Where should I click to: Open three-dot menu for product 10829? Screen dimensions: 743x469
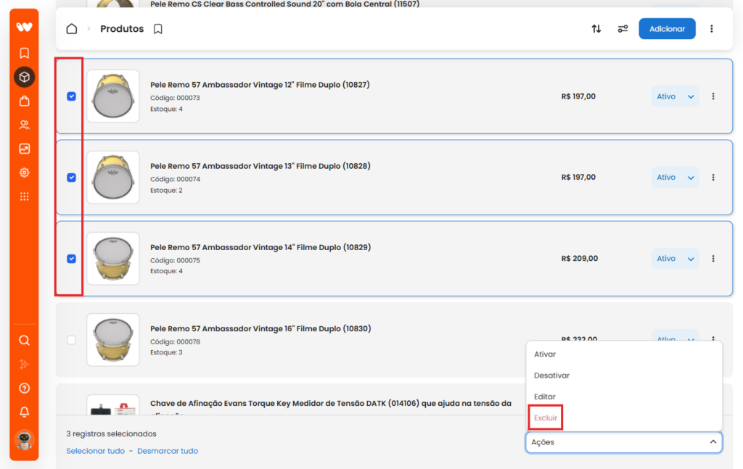(713, 258)
